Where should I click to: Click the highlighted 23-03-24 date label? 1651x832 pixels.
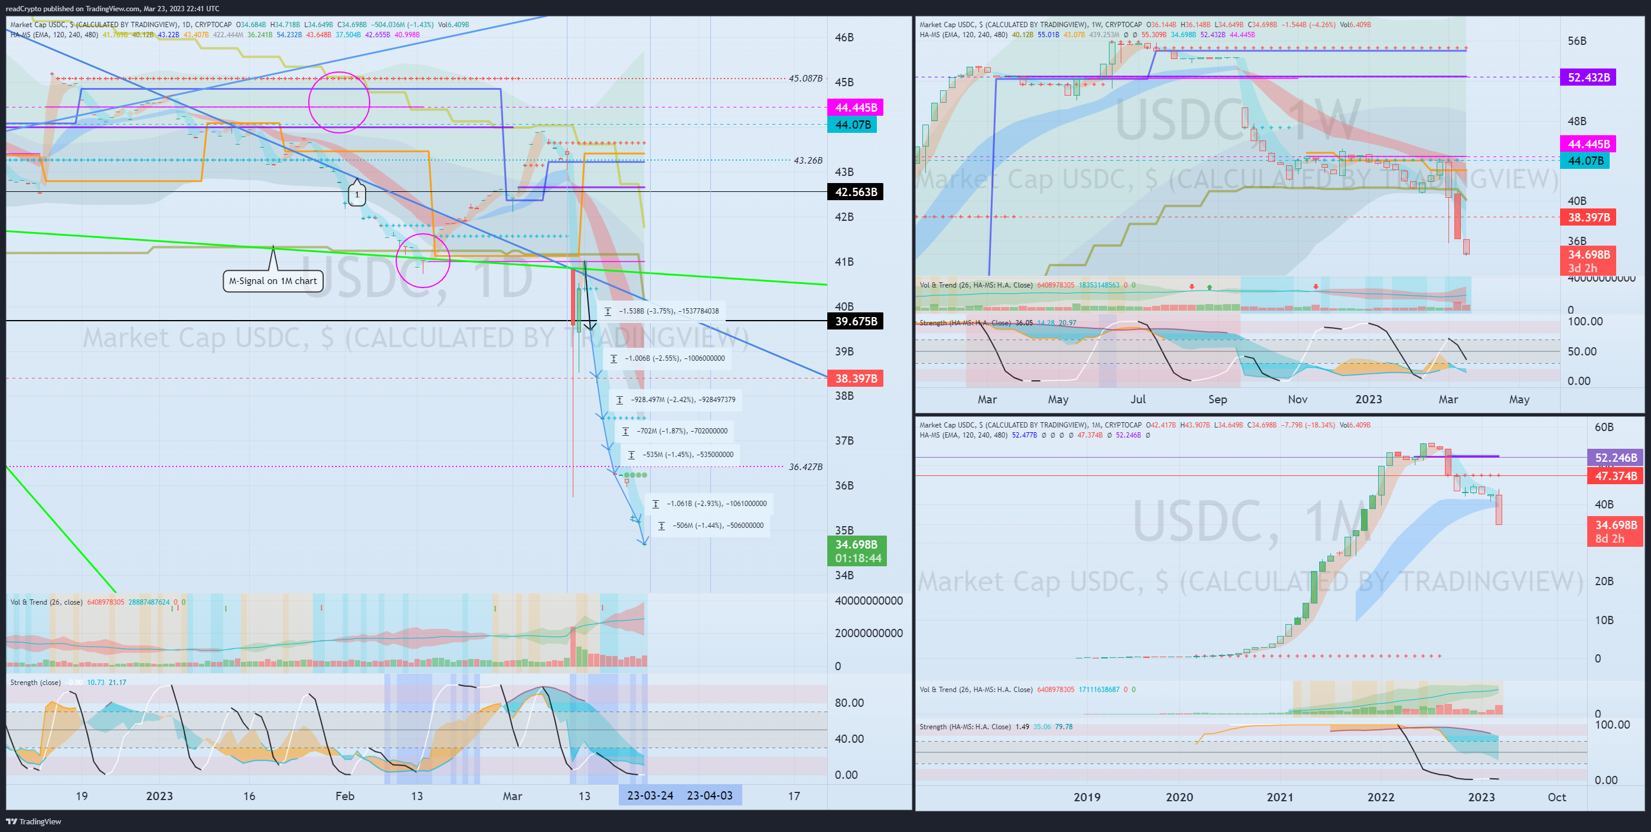tap(650, 795)
